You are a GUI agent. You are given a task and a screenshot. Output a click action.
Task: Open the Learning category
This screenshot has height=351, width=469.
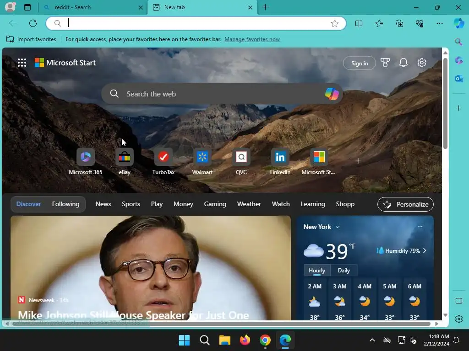coord(312,204)
